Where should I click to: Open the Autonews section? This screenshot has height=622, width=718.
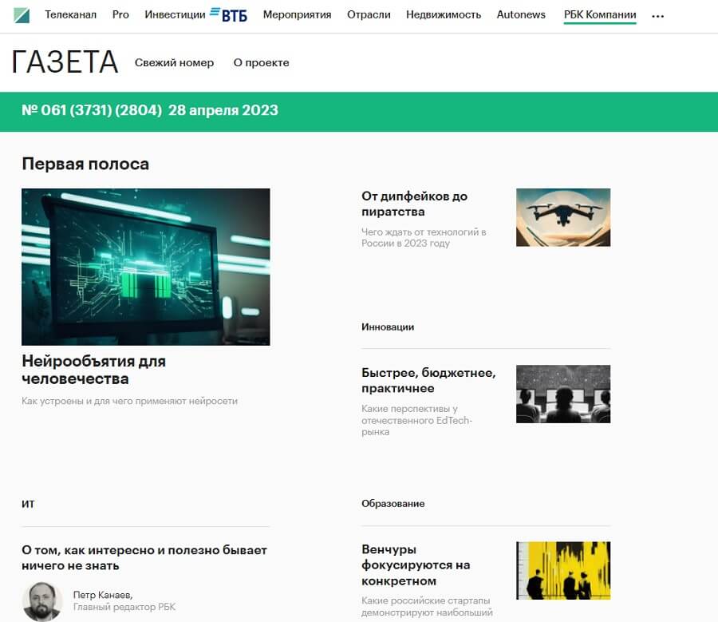coord(520,14)
